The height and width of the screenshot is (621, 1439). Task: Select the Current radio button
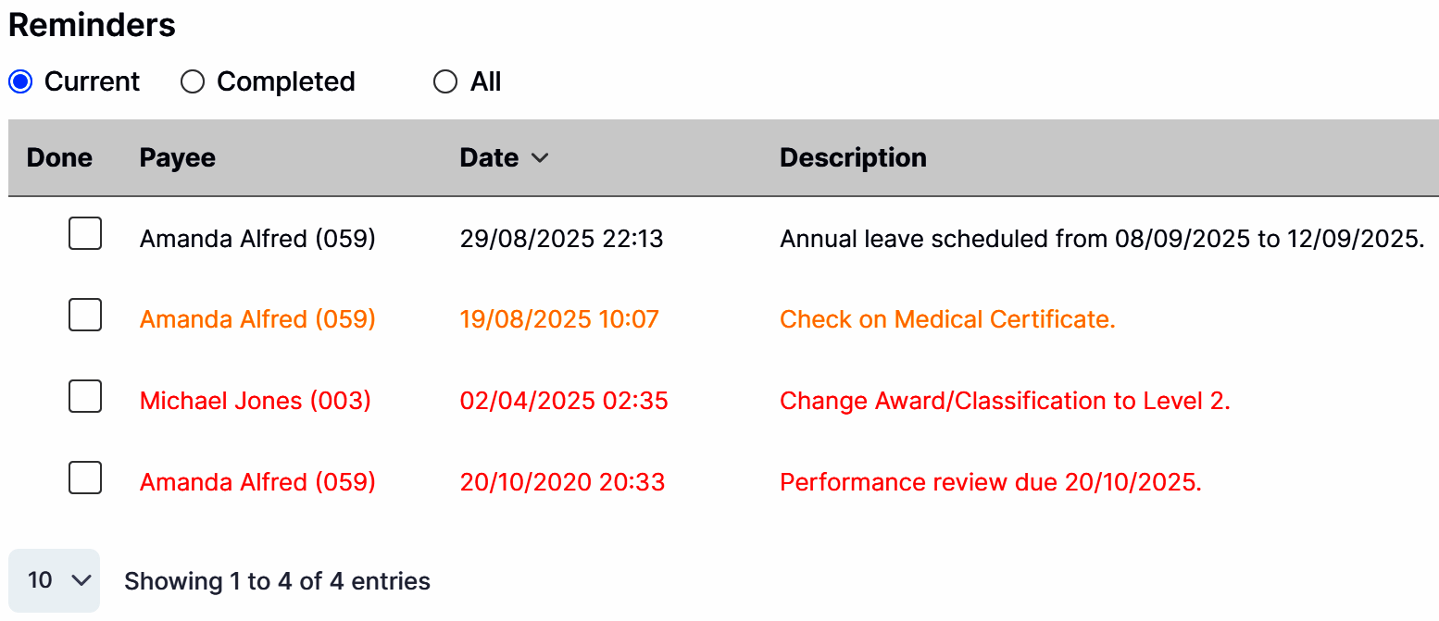point(20,82)
